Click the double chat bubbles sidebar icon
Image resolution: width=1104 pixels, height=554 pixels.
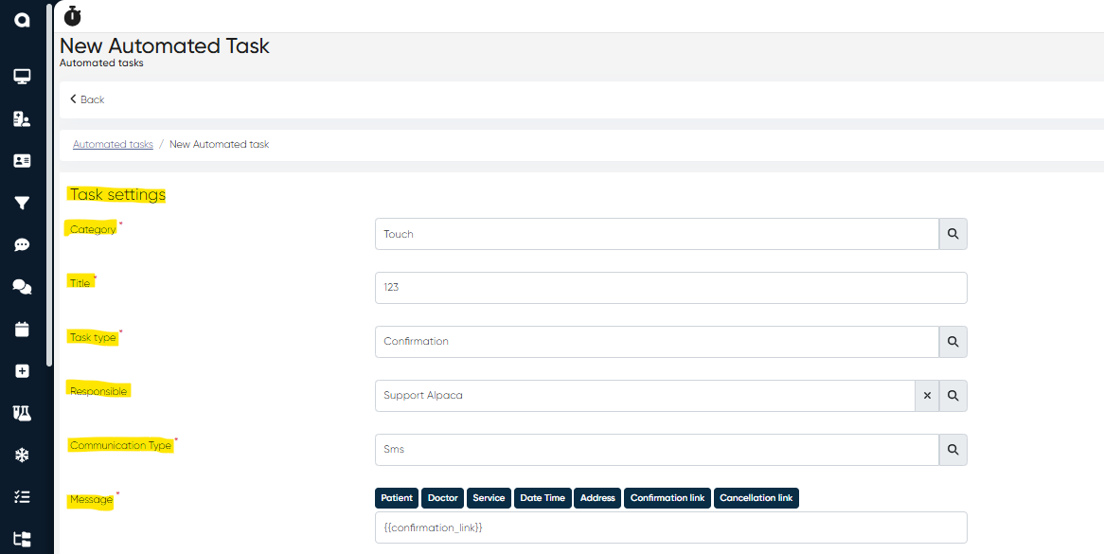tap(22, 287)
